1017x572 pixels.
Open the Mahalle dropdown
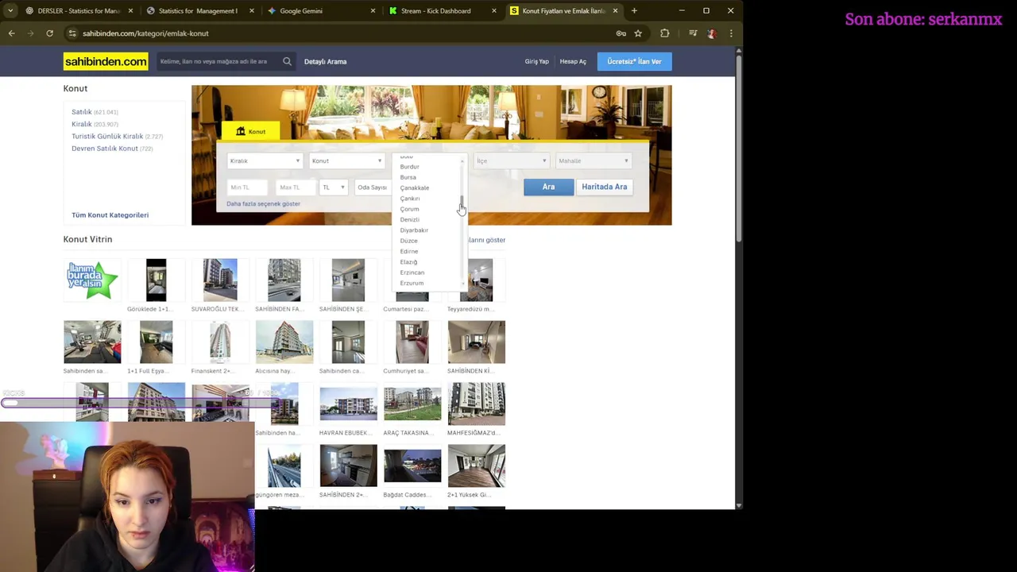[594, 160]
